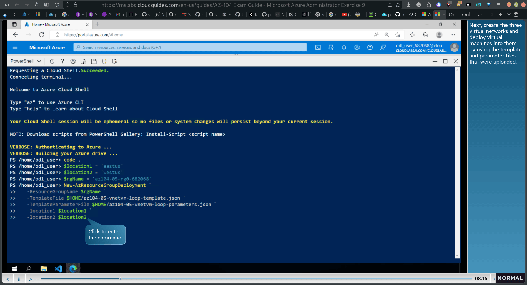The width and height of the screenshot is (527, 285).
Task: Open Azure portal settings gear
Action: coord(357,47)
